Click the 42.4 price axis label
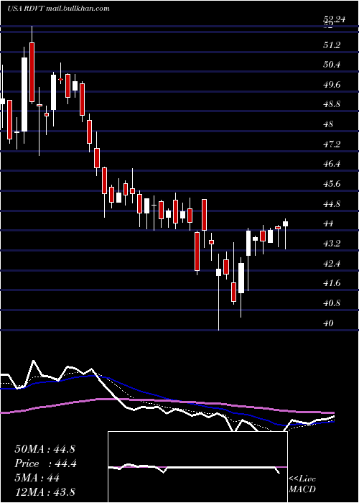Viewport: 359px width, 503px height. (332, 264)
